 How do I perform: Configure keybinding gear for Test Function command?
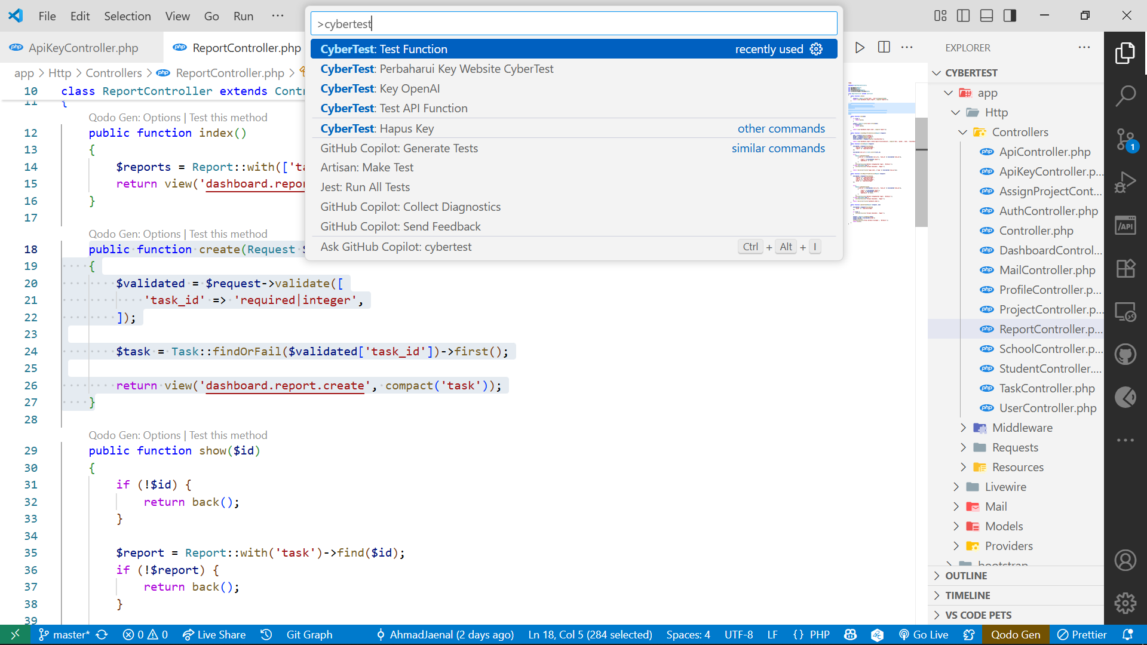816,49
